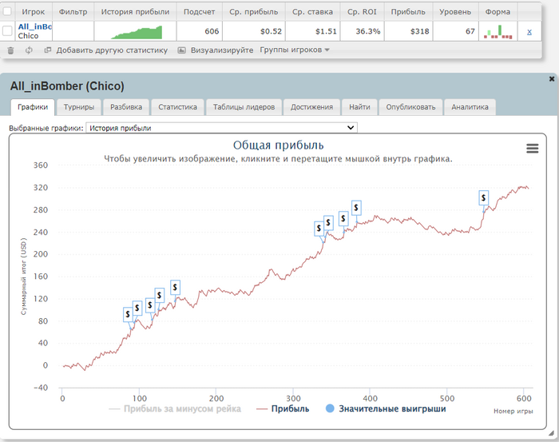The width and height of the screenshot is (559, 442).
Task: Click the $ marker near game 545
Action: (483, 197)
